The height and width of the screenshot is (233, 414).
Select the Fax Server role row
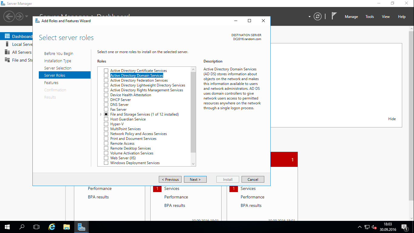[119, 110]
